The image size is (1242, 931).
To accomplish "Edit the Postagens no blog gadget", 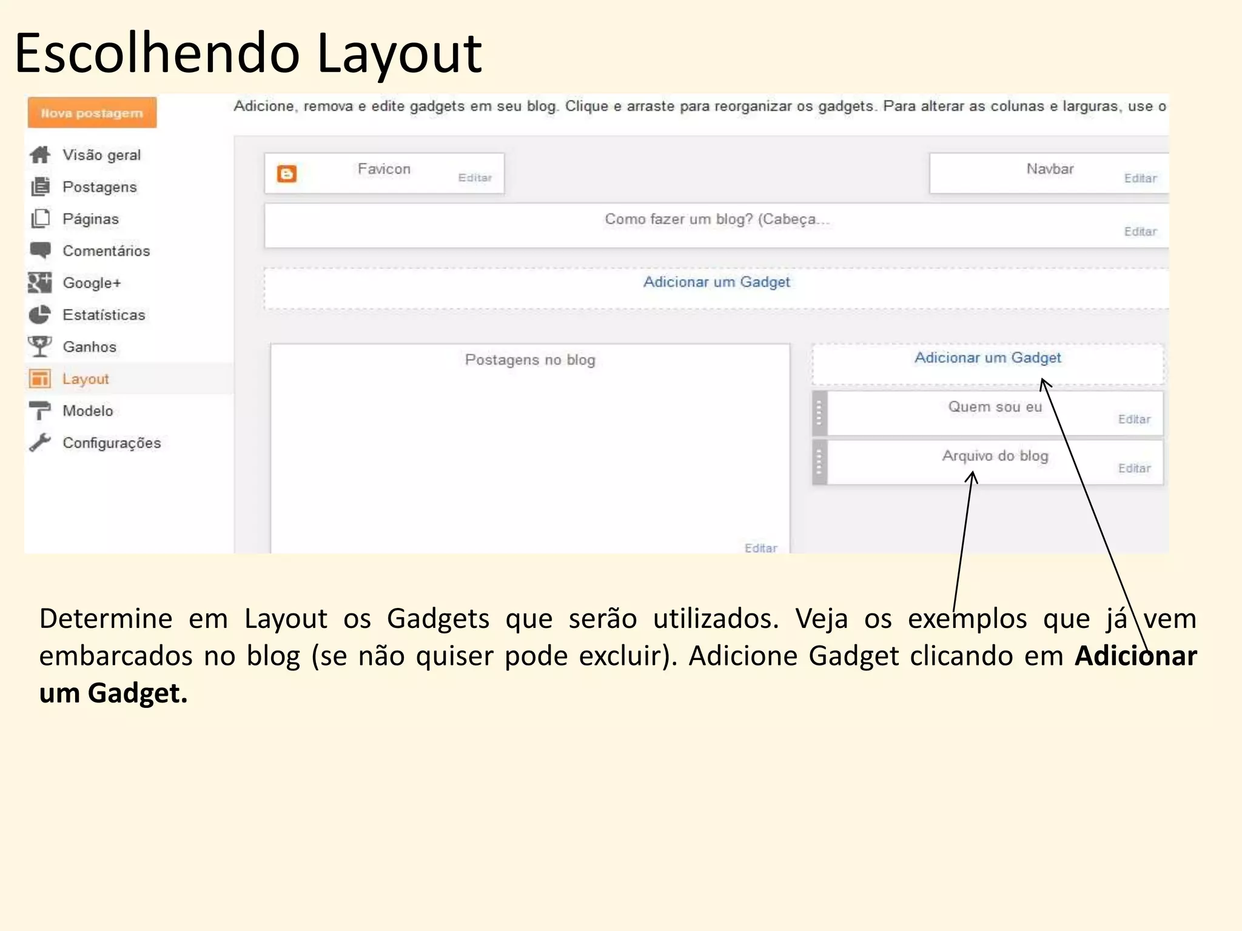I will tap(761, 548).
